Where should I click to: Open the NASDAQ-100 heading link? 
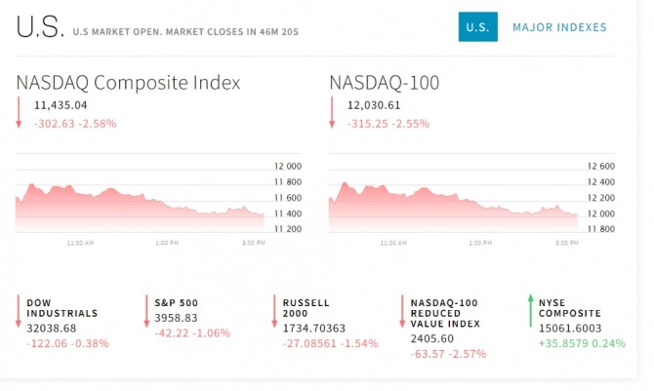[385, 83]
